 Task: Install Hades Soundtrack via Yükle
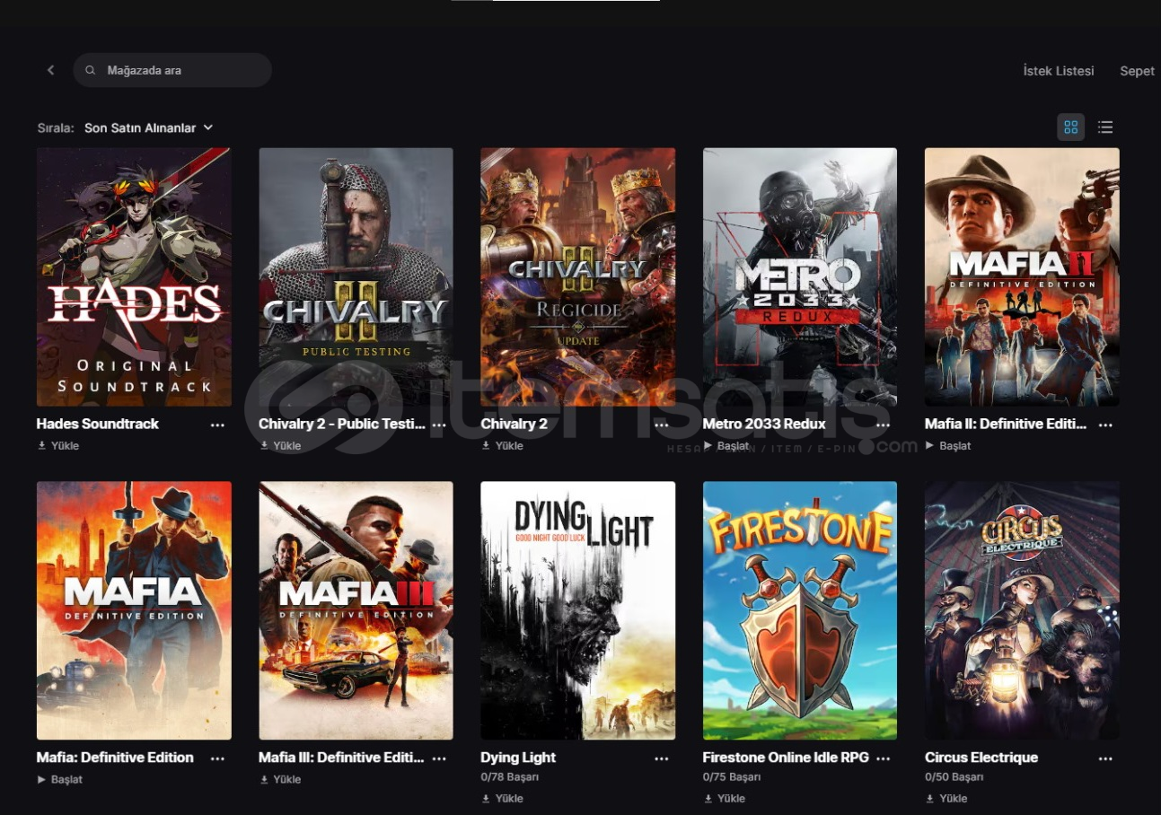[58, 446]
